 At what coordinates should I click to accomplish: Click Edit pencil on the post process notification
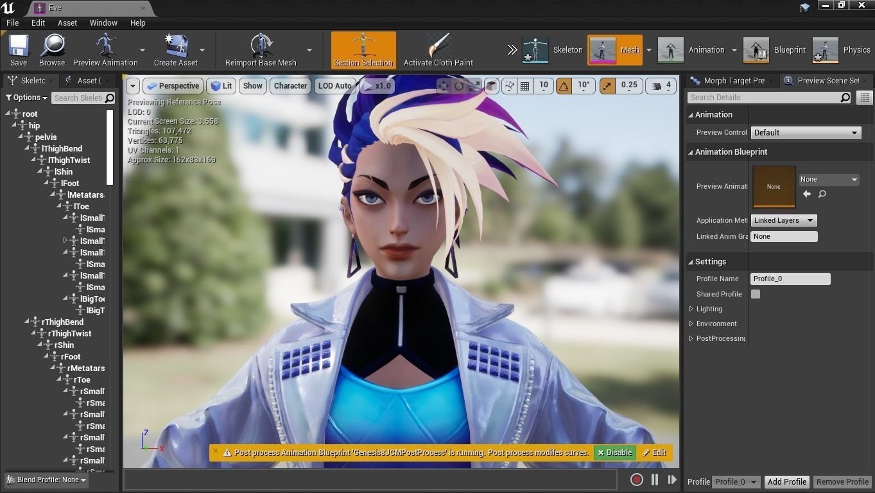tap(654, 453)
